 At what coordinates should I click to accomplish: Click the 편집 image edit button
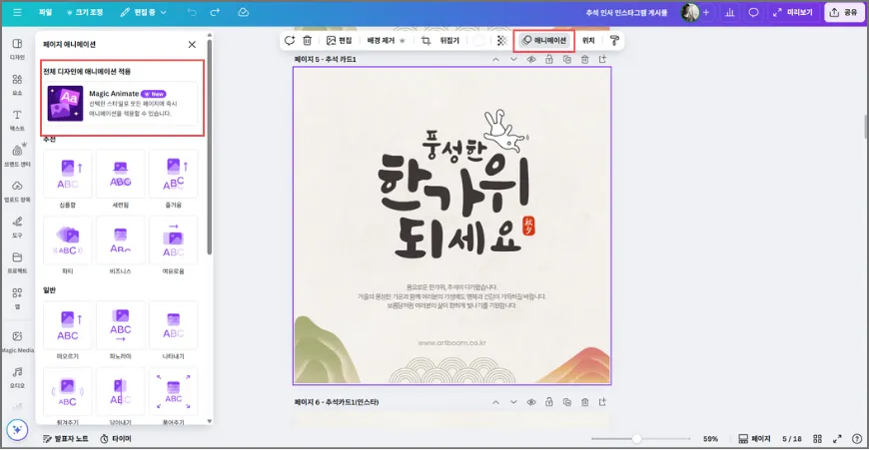(x=340, y=40)
